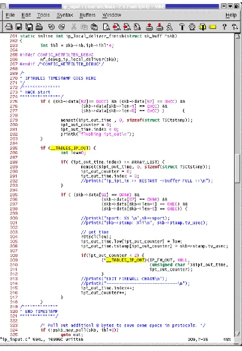
Task: Click the highlighted __TABLES_IP_OUT on line 285
Action: [x=69, y=148]
